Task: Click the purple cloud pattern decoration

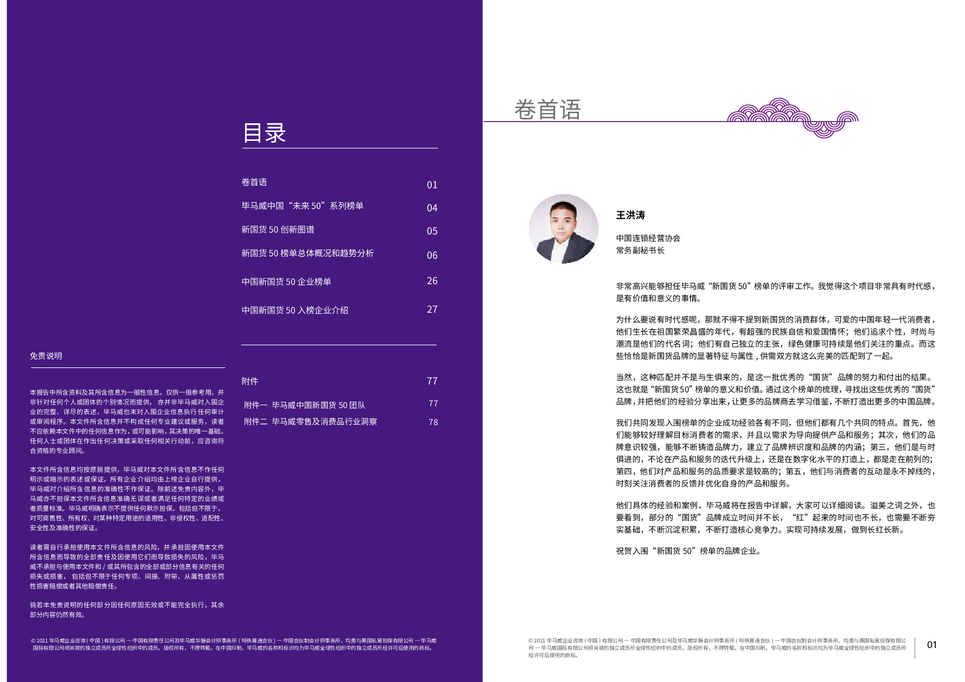Action: (x=791, y=117)
